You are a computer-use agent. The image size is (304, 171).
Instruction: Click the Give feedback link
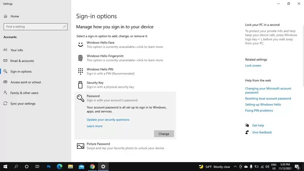click(x=262, y=132)
